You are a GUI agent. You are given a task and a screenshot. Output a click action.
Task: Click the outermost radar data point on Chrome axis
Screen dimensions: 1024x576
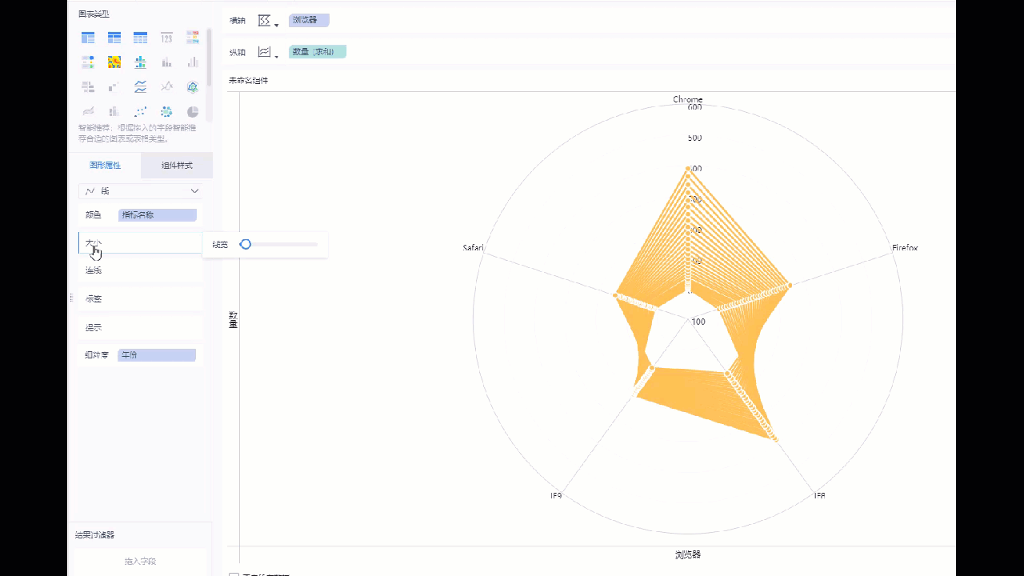(x=687, y=168)
